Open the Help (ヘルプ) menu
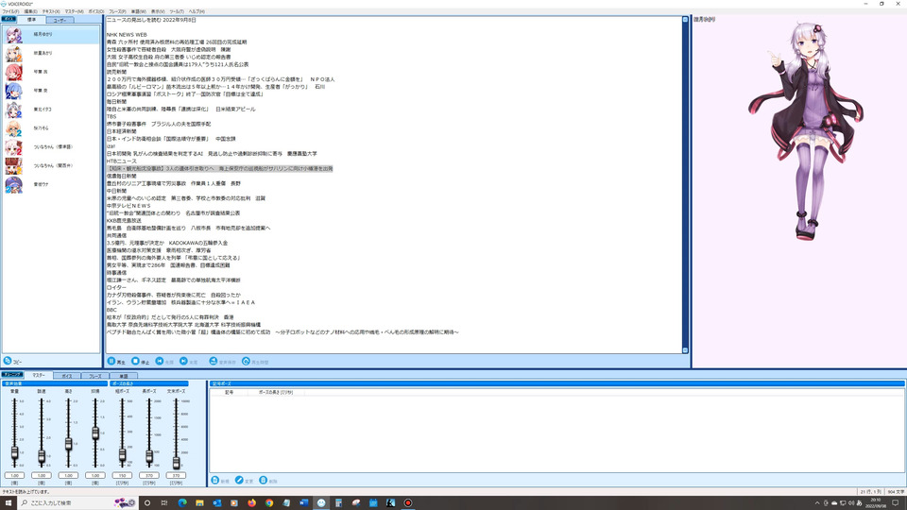The width and height of the screenshot is (907, 510). coord(197,11)
